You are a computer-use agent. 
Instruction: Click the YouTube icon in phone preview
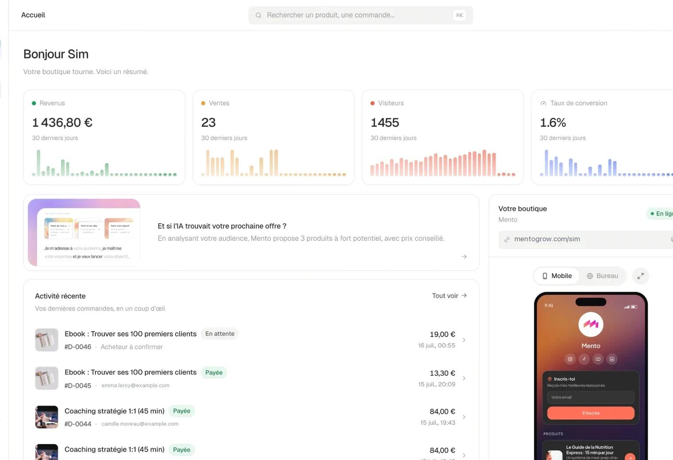coord(598,359)
